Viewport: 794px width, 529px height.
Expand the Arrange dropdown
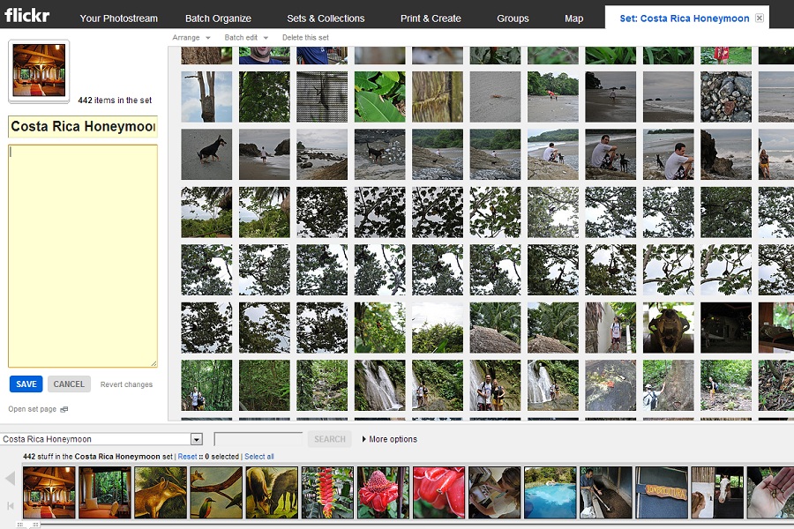191,38
